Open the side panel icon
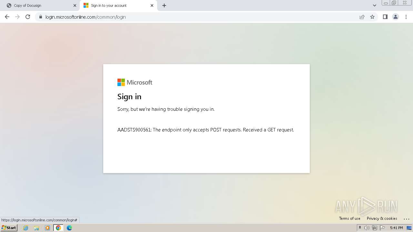Image resolution: width=413 pixels, height=232 pixels. [x=385, y=17]
